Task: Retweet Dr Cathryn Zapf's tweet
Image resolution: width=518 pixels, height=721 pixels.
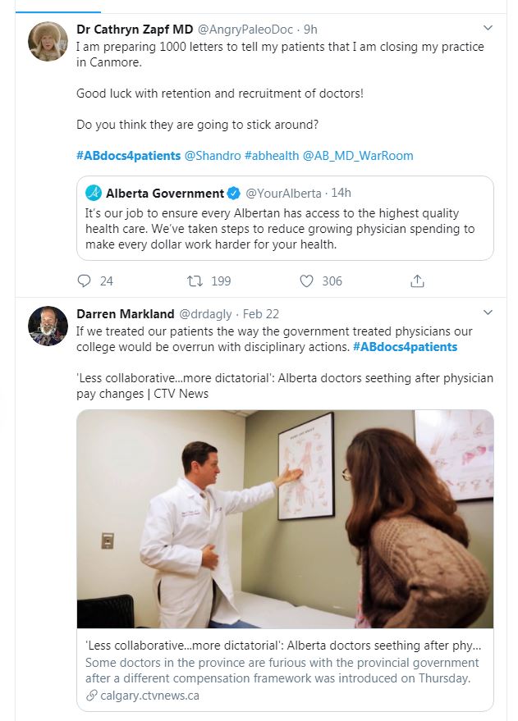Action: pos(196,281)
